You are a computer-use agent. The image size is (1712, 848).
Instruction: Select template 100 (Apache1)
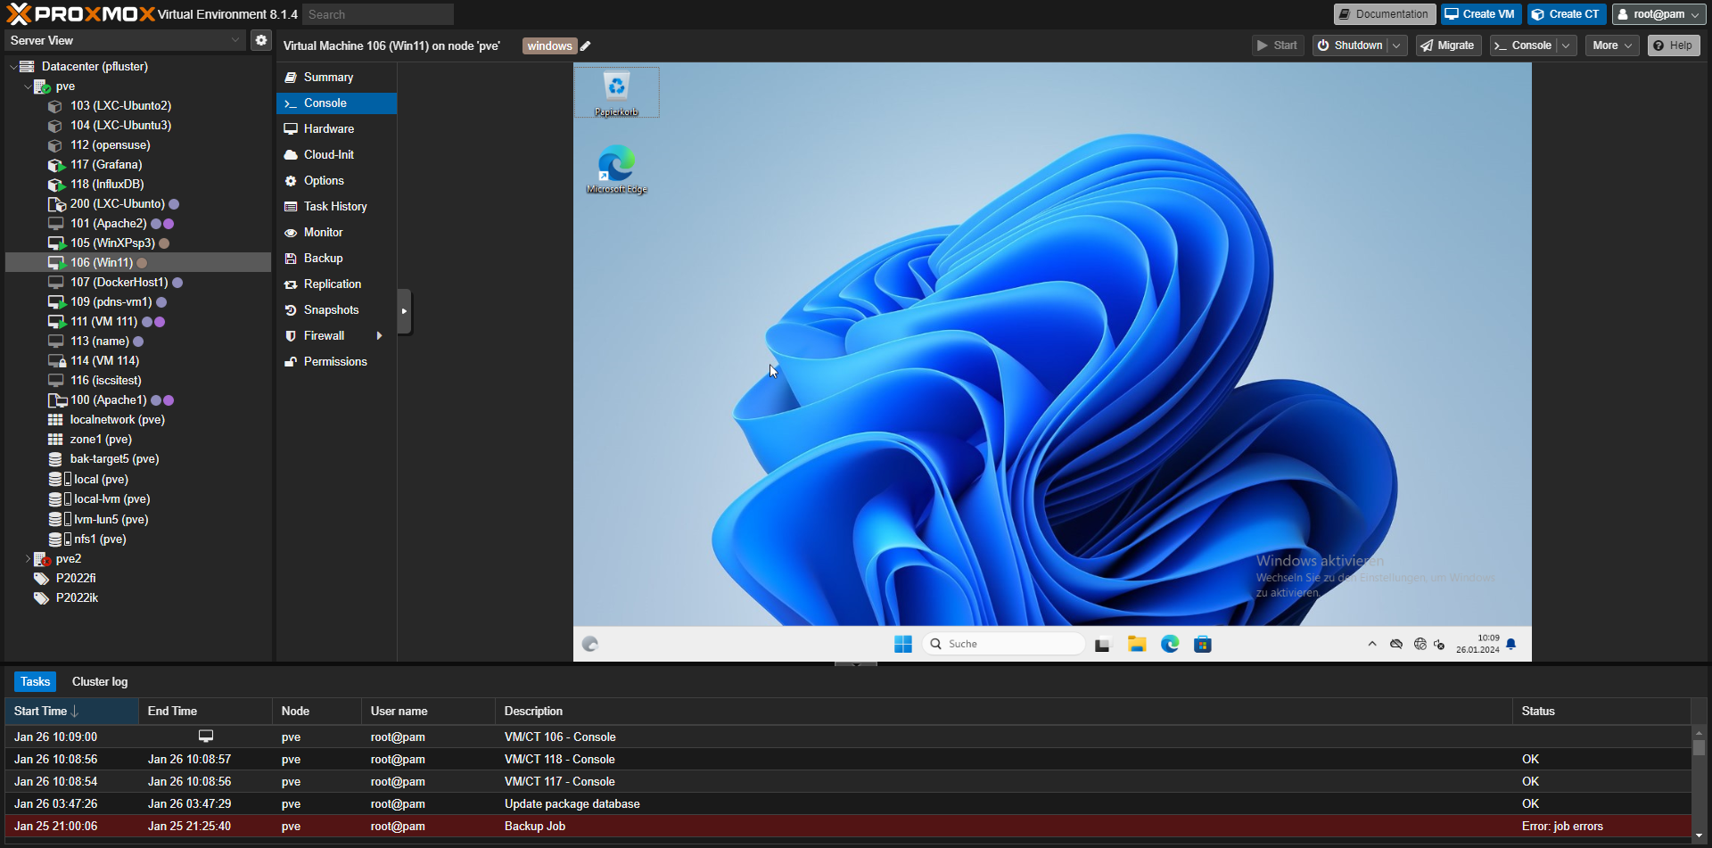pos(108,399)
